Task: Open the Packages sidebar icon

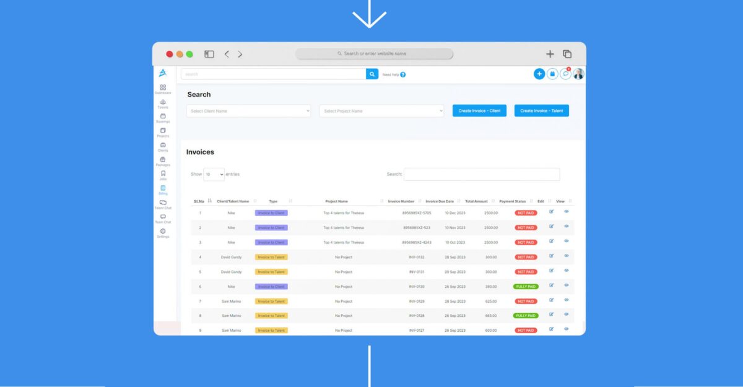Action: [163, 160]
